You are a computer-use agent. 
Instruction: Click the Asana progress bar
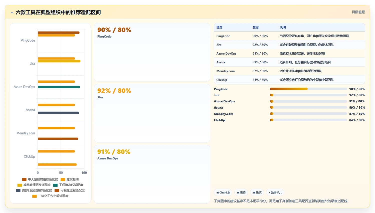[308, 108]
